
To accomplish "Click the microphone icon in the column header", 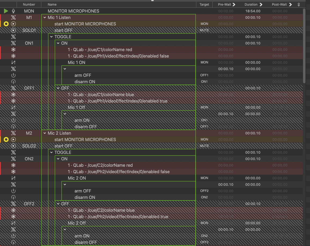I will (299, 5).
